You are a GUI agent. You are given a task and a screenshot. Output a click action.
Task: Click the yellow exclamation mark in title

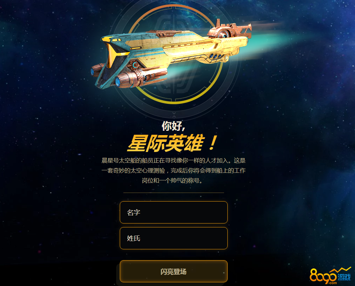[212, 143]
